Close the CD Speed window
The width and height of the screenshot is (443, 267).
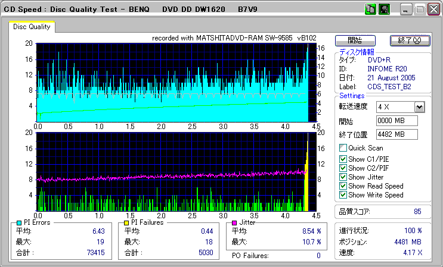point(433,10)
